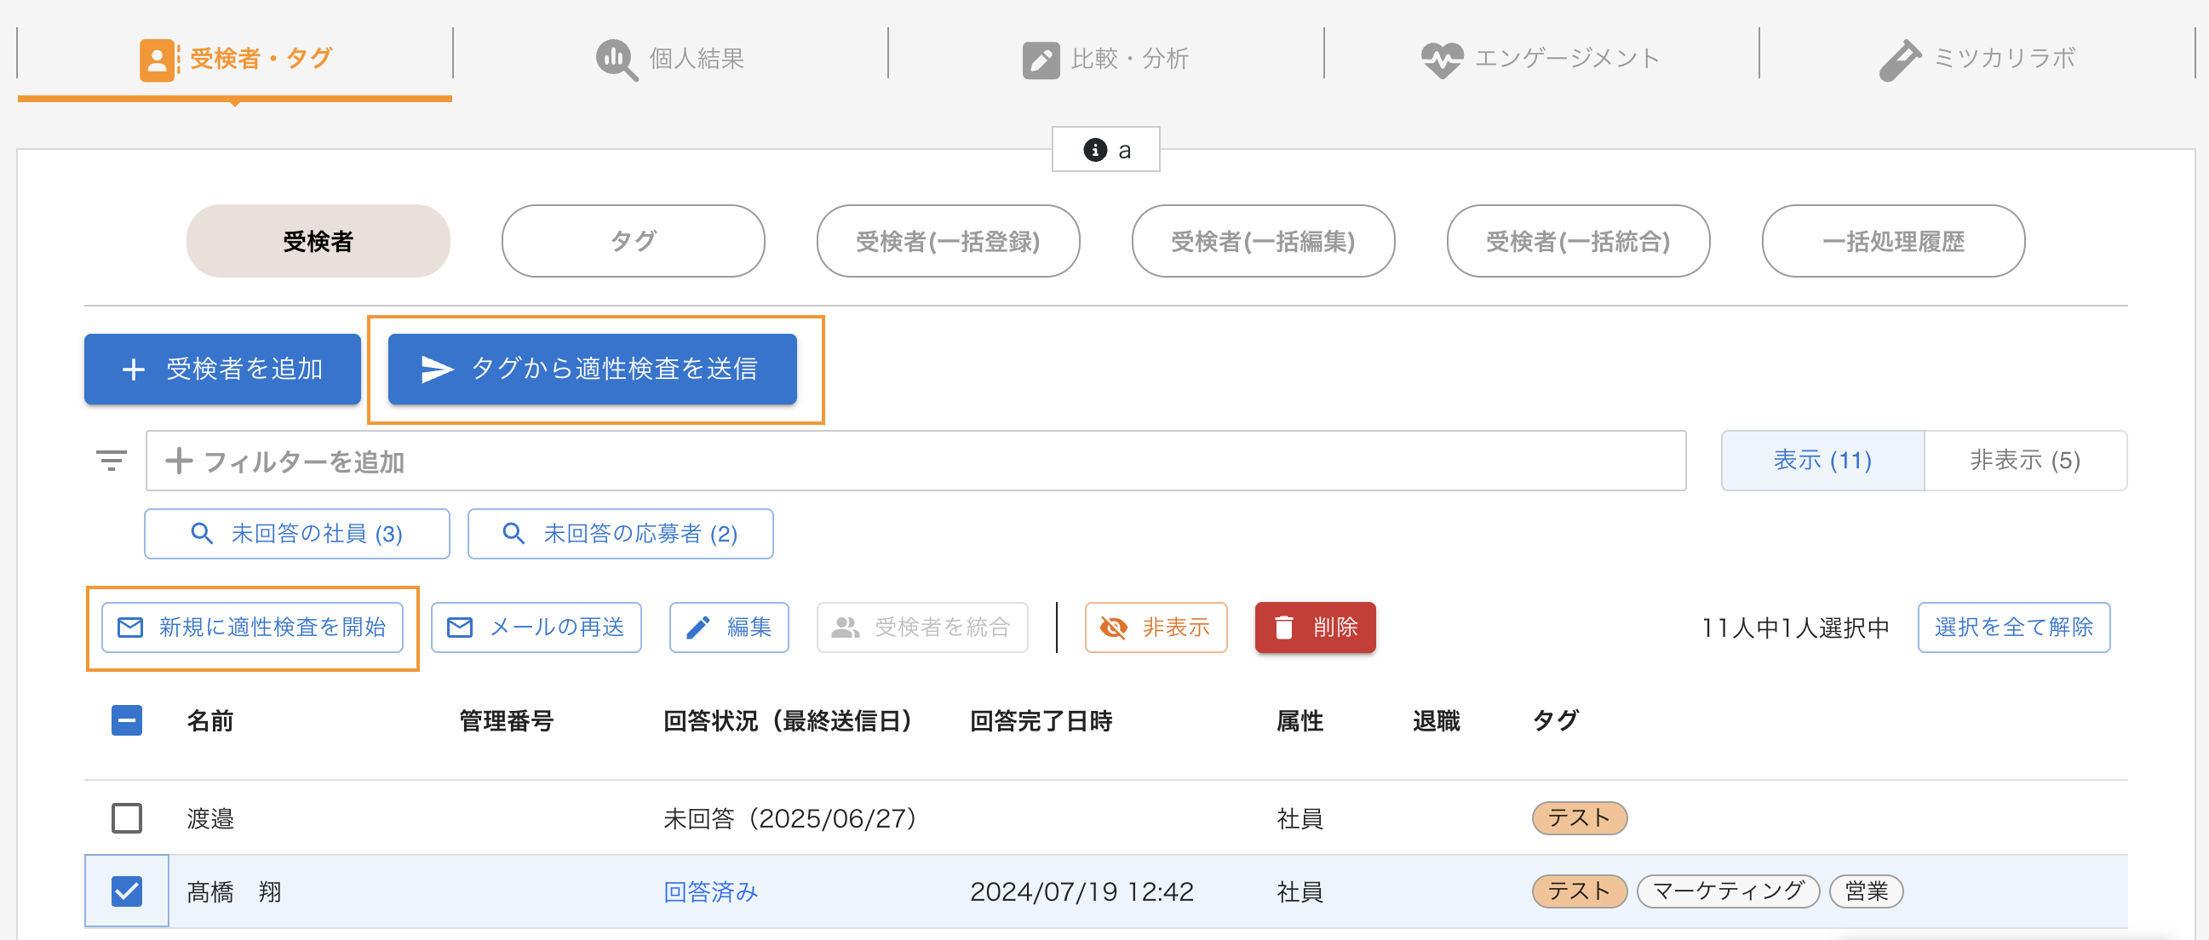This screenshot has width=2209, height=940.
Task: Open the 一括処理履歴 tab
Action: [x=1892, y=241]
